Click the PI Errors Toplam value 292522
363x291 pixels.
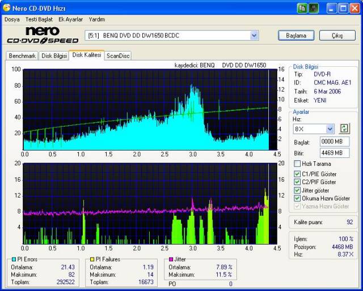66,282
